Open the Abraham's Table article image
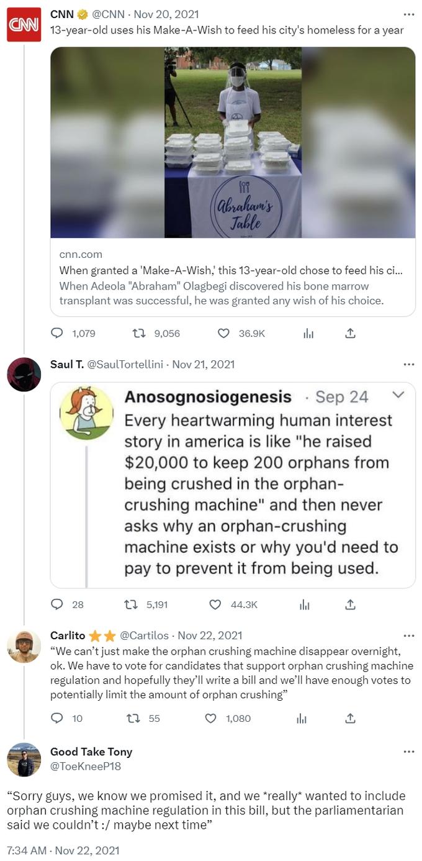 pyautogui.click(x=233, y=142)
